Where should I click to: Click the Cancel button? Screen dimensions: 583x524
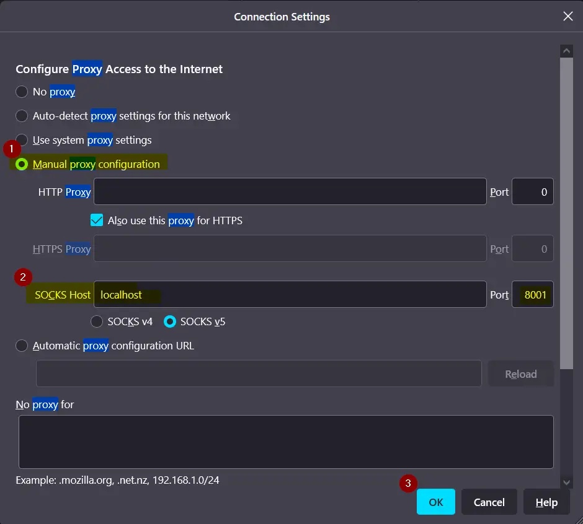pyautogui.click(x=489, y=502)
